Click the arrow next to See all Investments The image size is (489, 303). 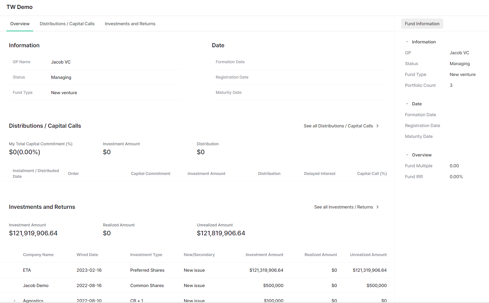click(378, 207)
